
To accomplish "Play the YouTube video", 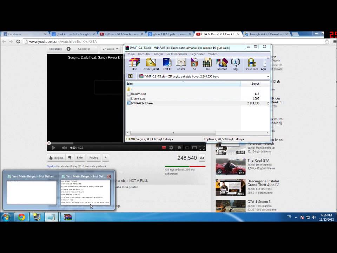I will pyautogui.click(x=53, y=148).
